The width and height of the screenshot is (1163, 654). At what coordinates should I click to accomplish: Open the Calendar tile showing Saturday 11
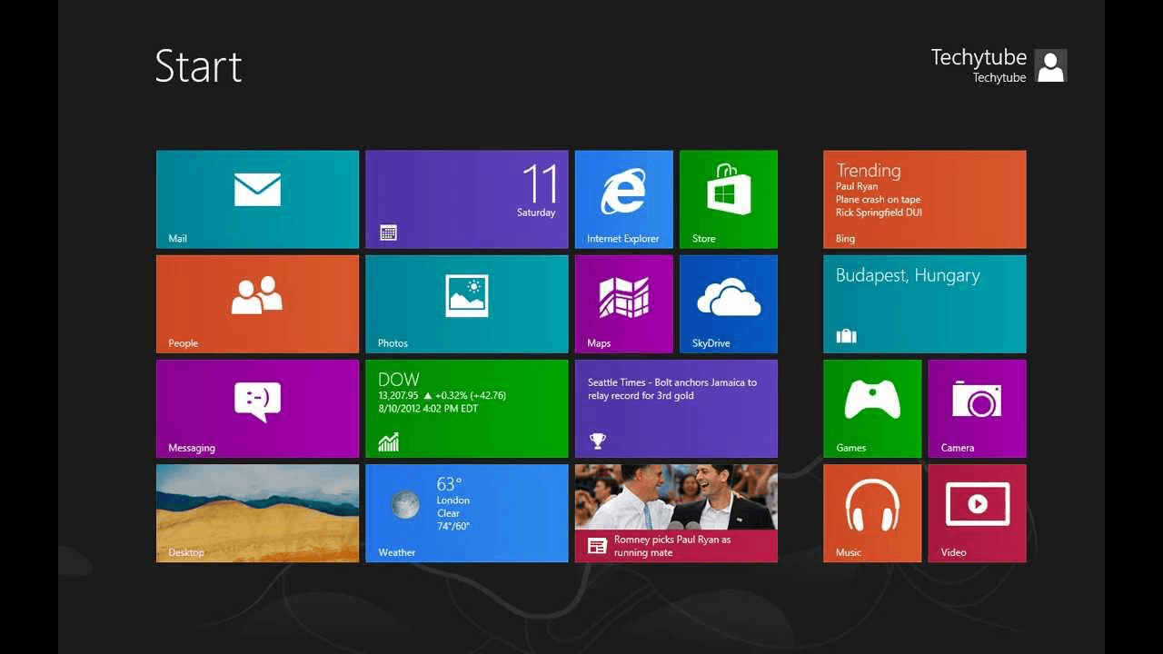click(466, 199)
